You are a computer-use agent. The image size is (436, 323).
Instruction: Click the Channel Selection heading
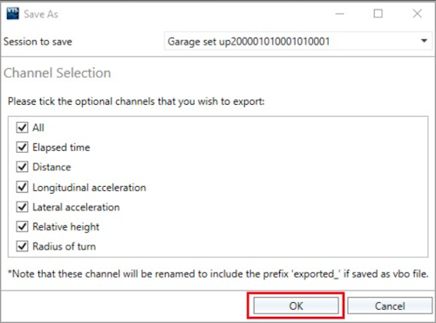58,72
